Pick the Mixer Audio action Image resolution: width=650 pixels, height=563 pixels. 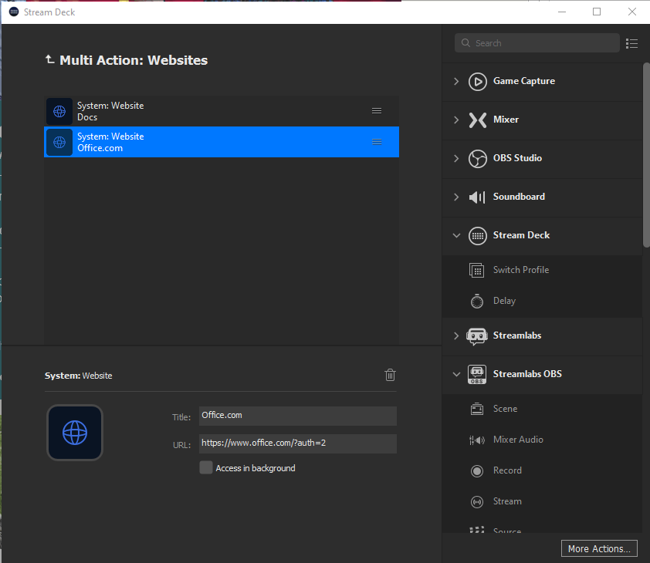pos(518,440)
